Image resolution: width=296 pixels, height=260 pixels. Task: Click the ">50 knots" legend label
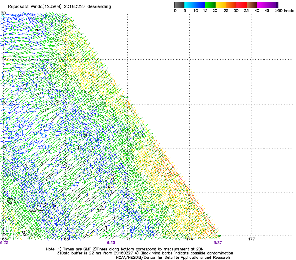point(284,11)
